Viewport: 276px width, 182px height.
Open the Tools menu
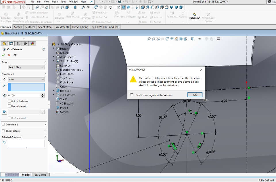coord(64,2)
